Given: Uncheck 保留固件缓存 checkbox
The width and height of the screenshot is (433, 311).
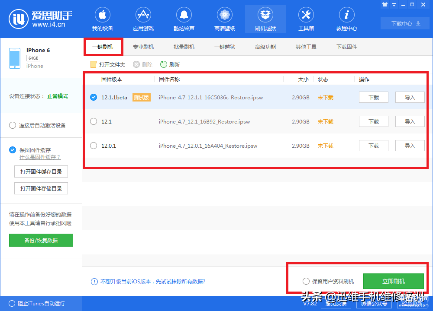Looking at the screenshot, I should (x=13, y=150).
